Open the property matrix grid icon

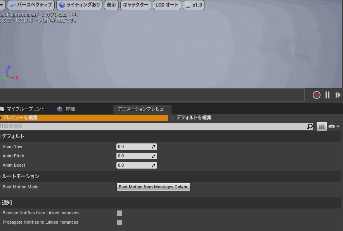321,126
